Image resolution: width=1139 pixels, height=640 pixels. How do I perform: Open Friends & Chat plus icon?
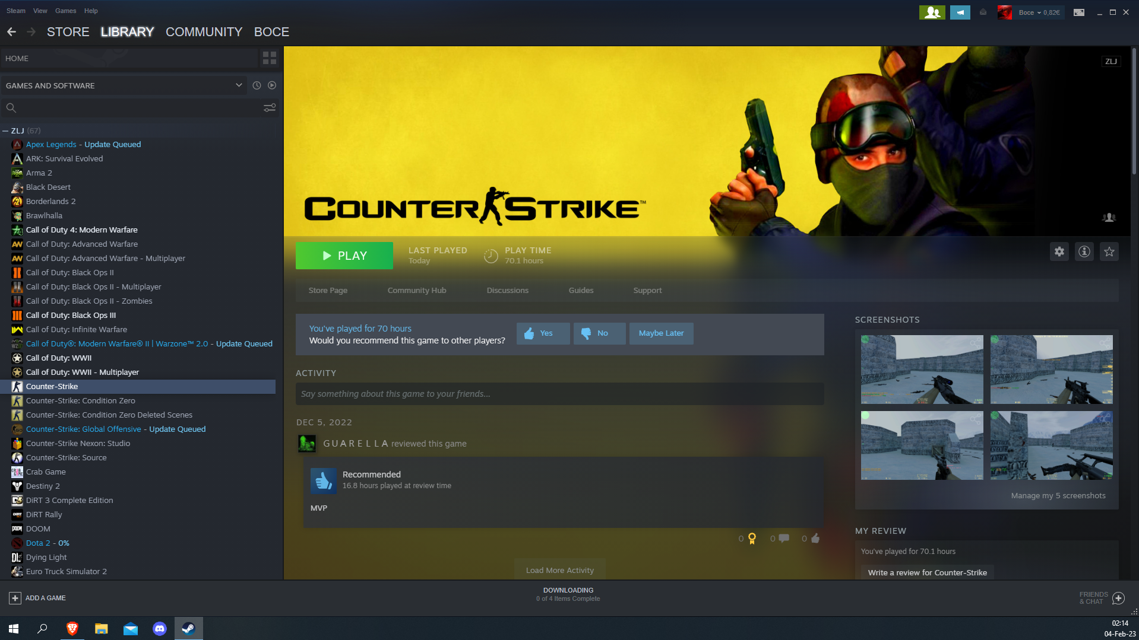pos(1118,598)
